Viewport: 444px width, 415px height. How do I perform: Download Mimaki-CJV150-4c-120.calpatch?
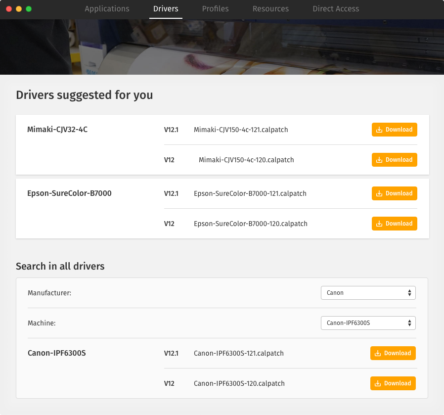[x=394, y=160]
